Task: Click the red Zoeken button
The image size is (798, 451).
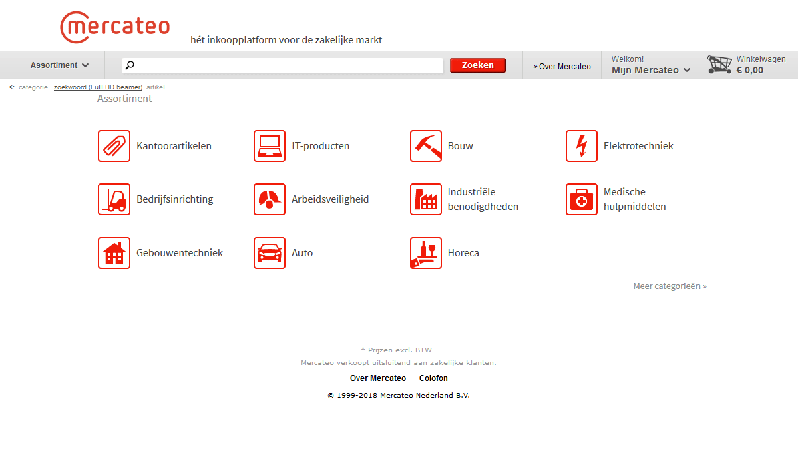Action: click(477, 65)
